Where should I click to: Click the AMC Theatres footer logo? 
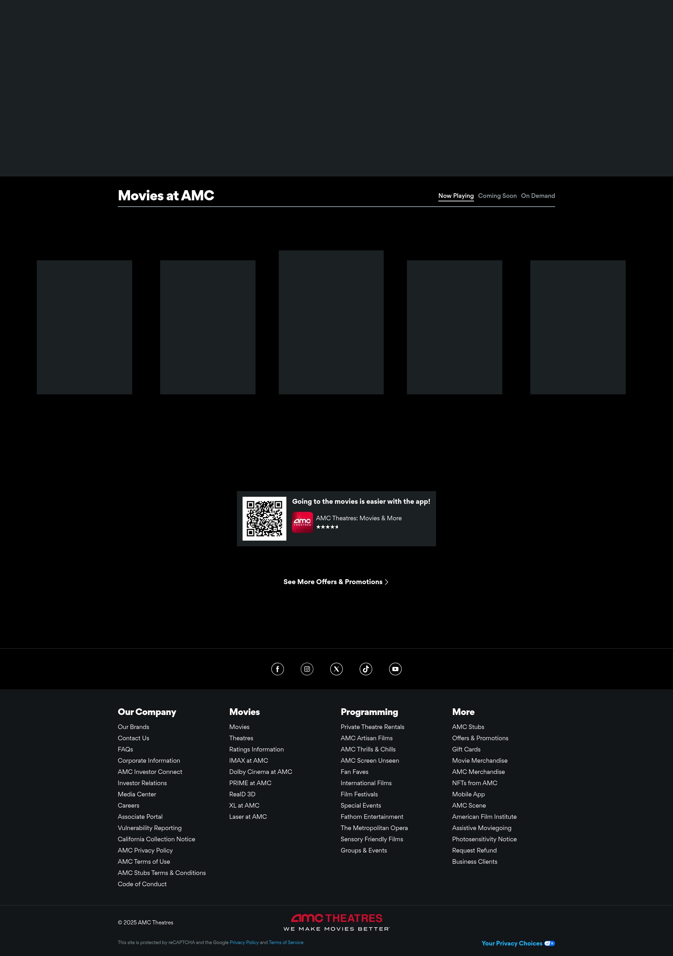(x=336, y=922)
